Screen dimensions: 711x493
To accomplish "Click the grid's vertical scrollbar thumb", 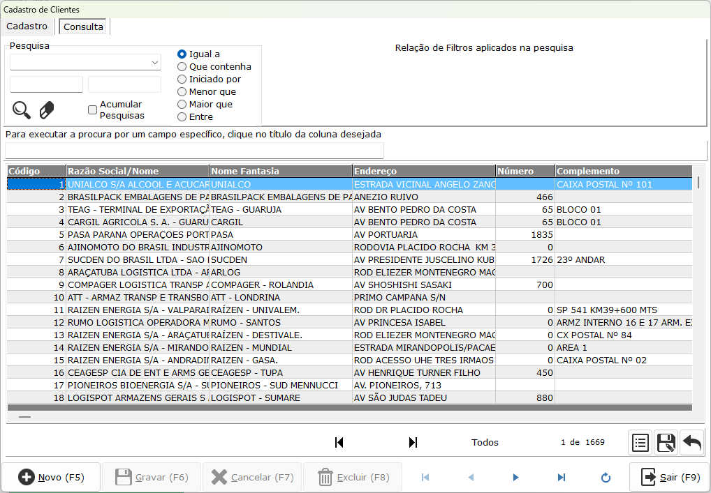I will point(698,182).
